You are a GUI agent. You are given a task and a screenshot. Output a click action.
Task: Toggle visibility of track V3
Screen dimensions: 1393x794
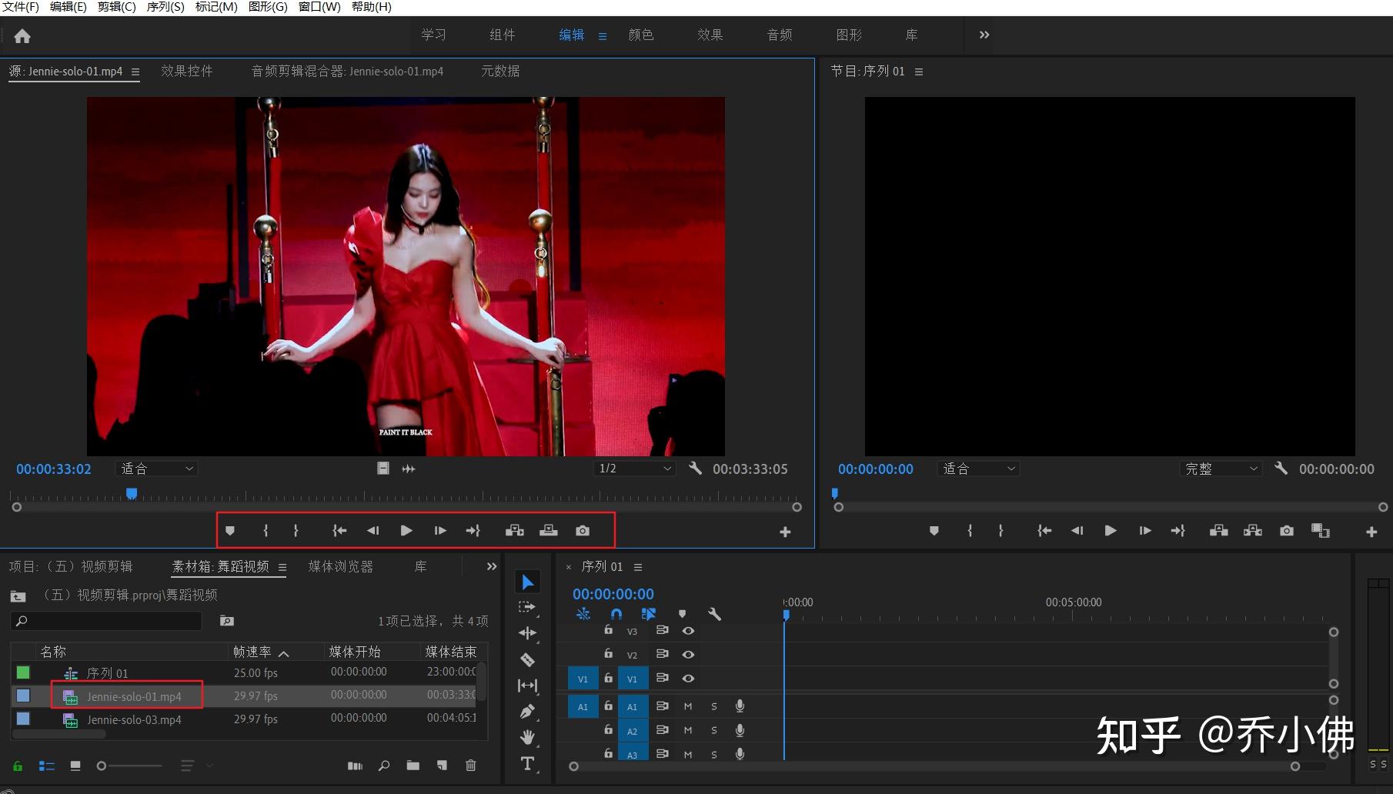(x=688, y=631)
